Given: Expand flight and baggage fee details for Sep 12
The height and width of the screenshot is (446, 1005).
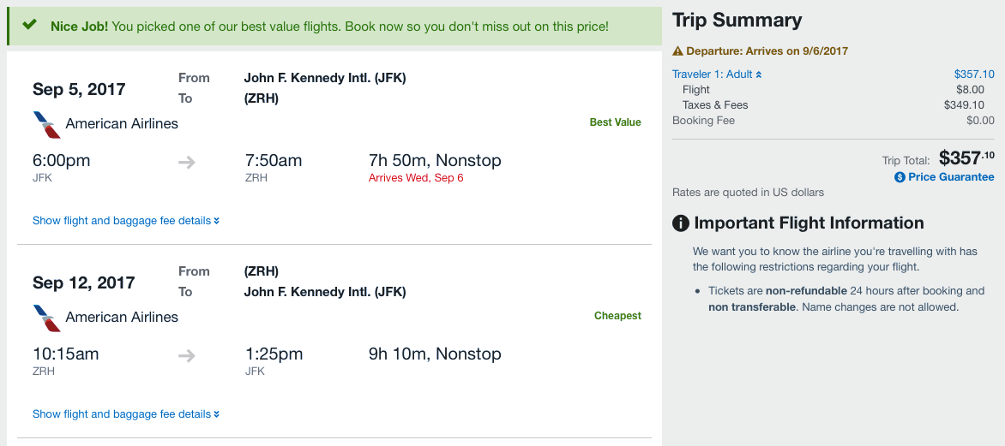Looking at the screenshot, I should [125, 414].
